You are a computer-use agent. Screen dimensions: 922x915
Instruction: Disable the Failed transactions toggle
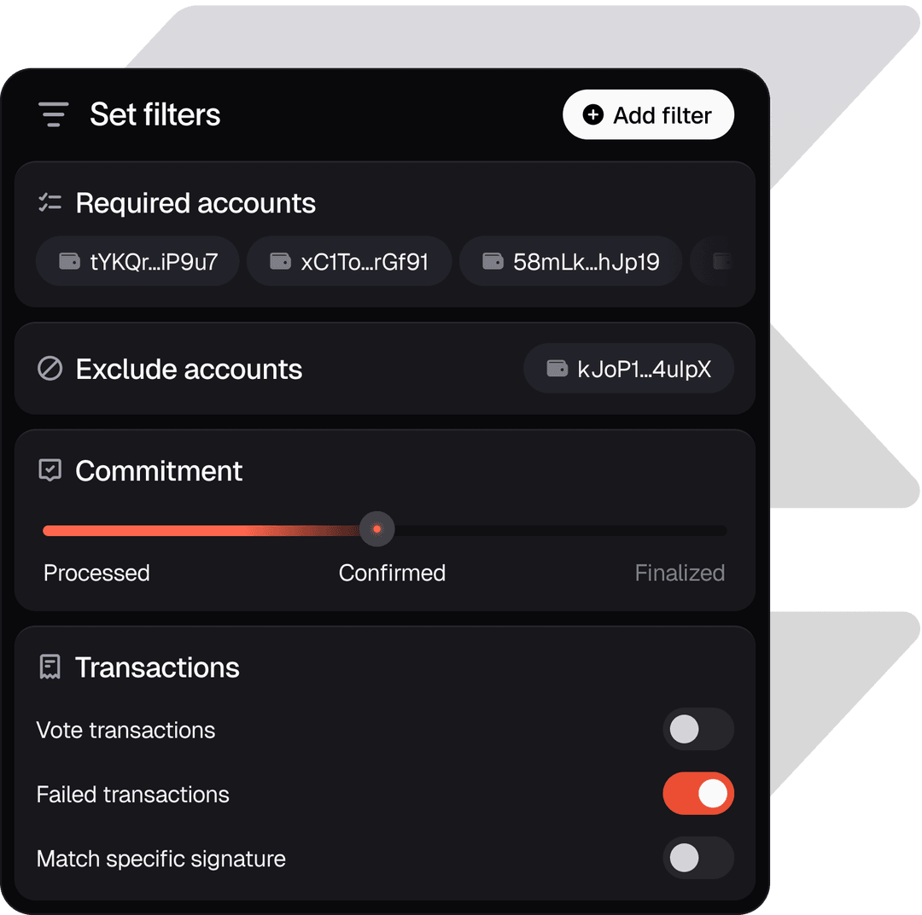(698, 793)
